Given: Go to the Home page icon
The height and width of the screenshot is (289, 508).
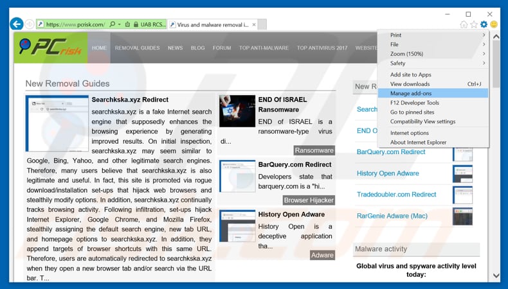Looking at the screenshot, I should click(464, 24).
